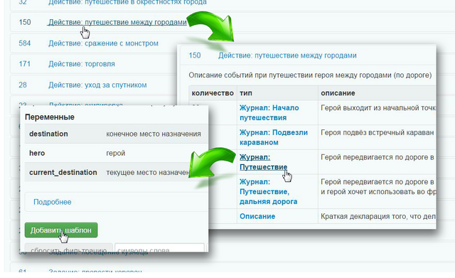
Task: Open popup header link 'Действие: путешествие между городами'
Action: point(287,55)
